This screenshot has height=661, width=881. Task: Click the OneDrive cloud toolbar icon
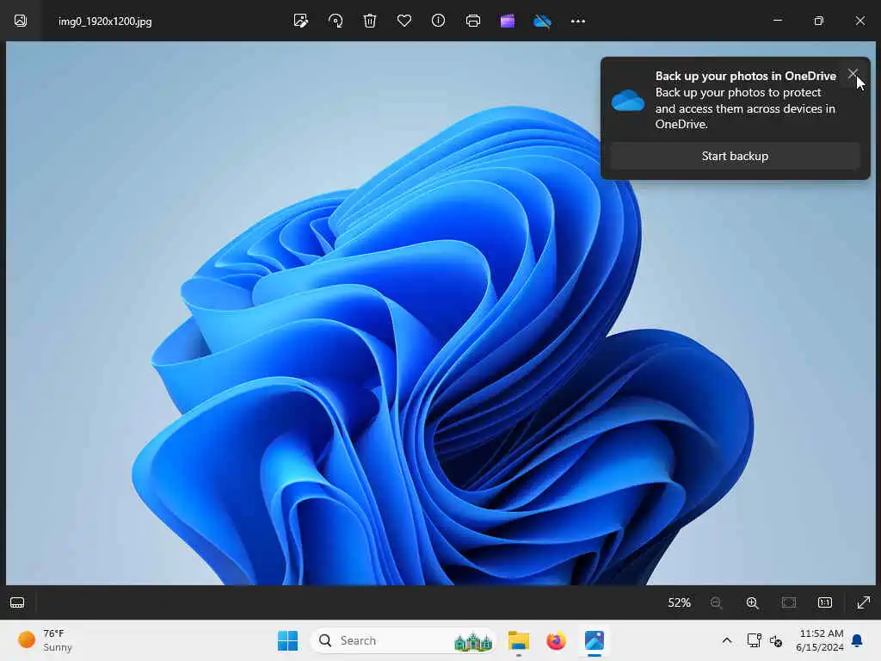point(542,22)
